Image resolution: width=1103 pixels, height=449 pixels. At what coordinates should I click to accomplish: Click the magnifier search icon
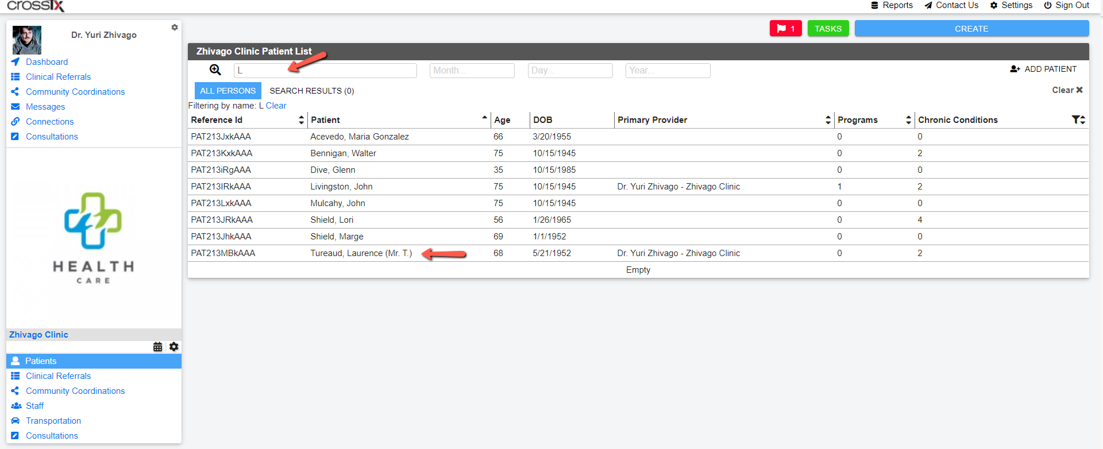point(215,69)
